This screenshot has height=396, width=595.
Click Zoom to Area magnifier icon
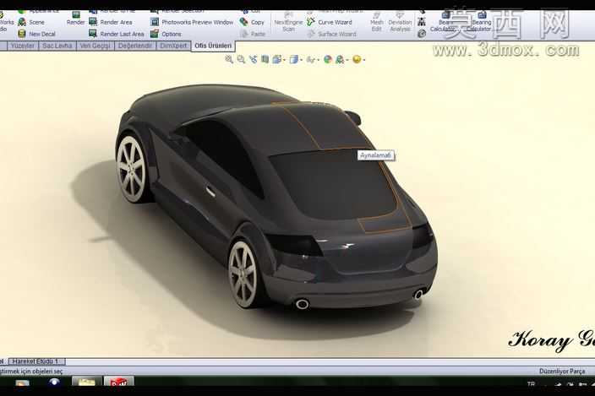coord(241,59)
